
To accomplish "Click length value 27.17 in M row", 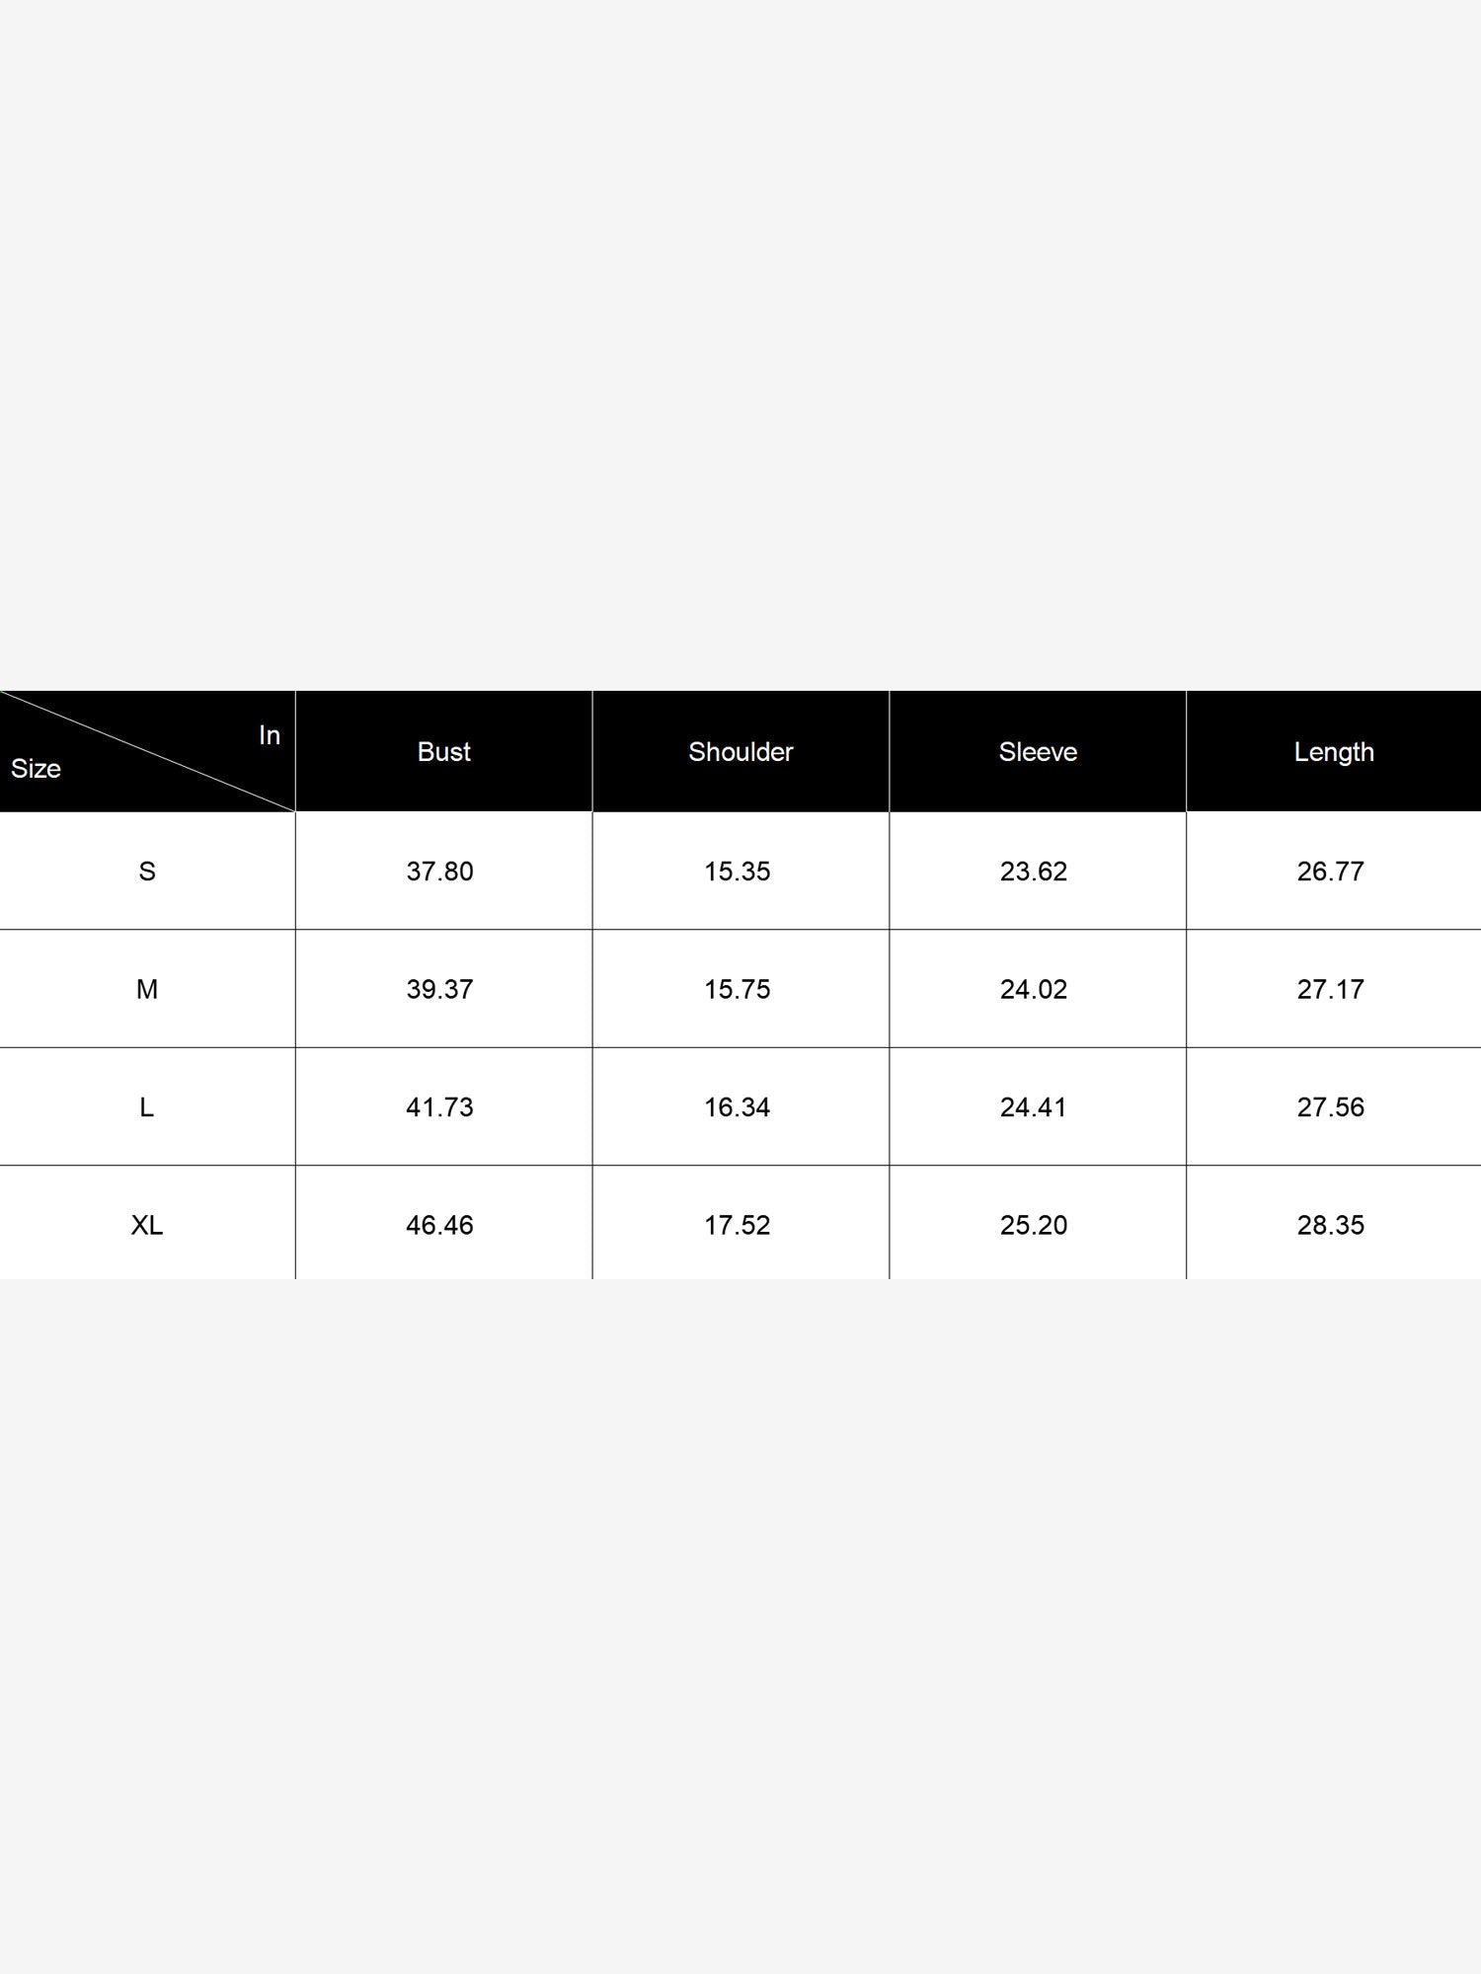I will coord(1330,989).
